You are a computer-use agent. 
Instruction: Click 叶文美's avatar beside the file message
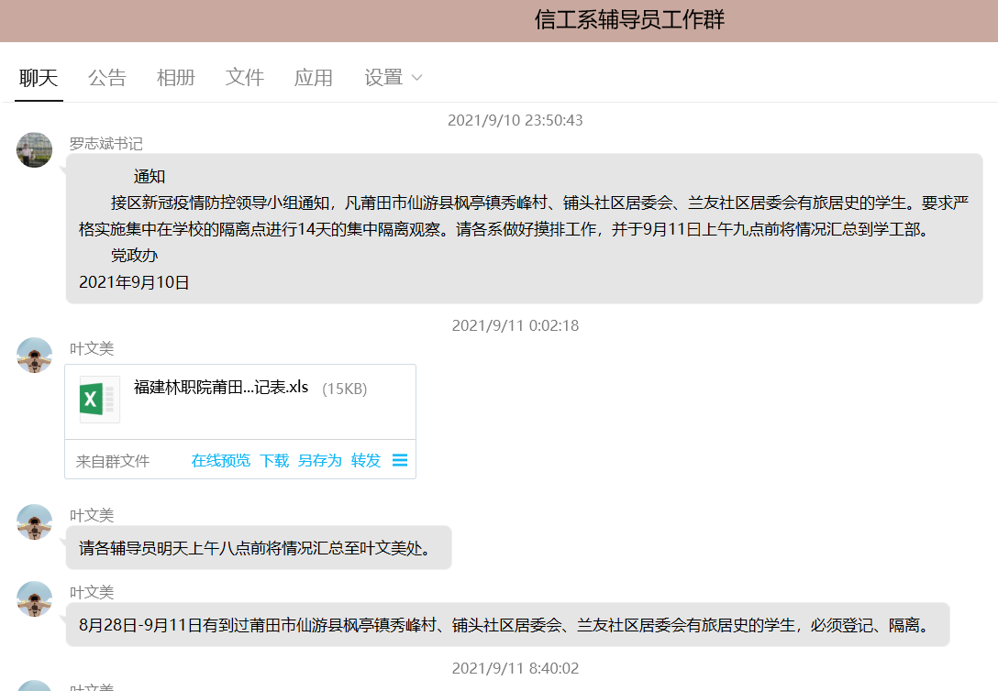[35, 355]
